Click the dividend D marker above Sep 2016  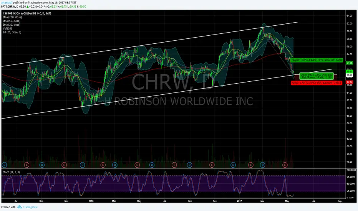(x=189, y=165)
